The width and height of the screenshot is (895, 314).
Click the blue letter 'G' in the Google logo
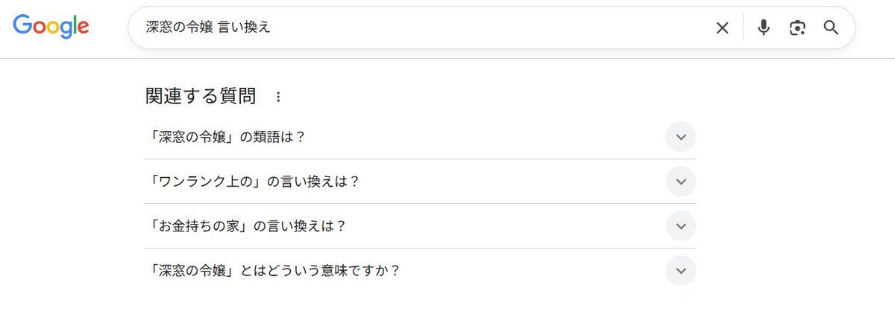22,26
